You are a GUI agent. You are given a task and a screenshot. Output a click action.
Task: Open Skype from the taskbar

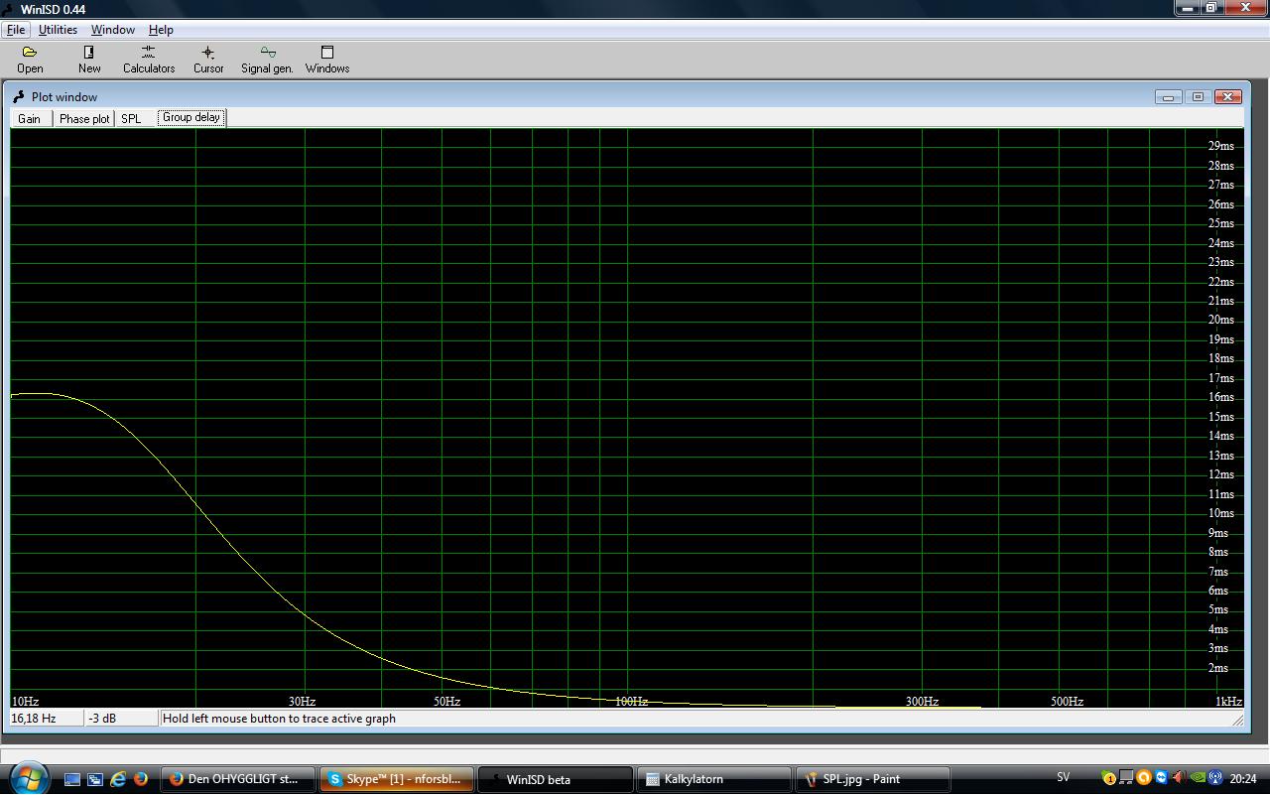tap(396, 779)
